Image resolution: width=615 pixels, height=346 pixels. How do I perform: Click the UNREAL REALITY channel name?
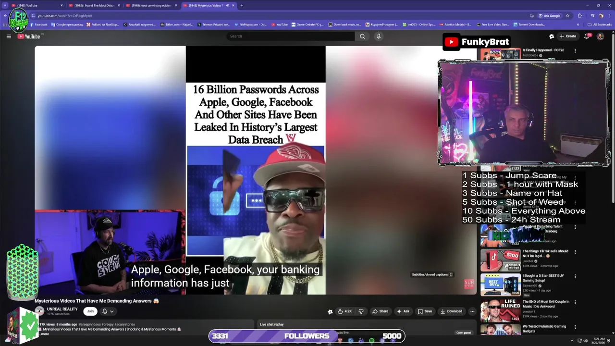pyautogui.click(x=62, y=309)
